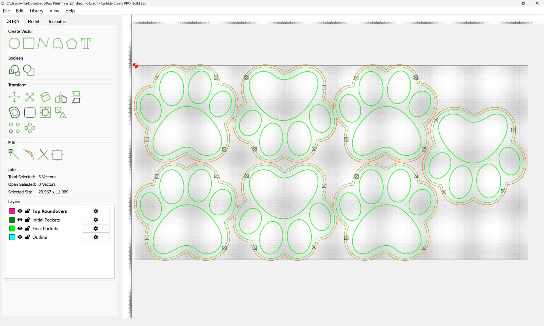Image resolution: width=544 pixels, height=326 pixels.
Task: Switch to the Toolpaths tab
Action: click(57, 22)
